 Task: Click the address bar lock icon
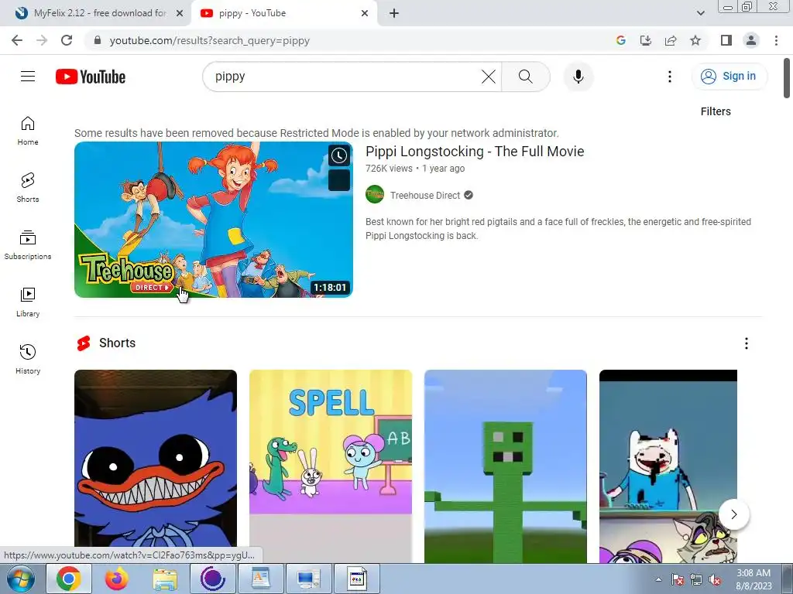(98, 40)
